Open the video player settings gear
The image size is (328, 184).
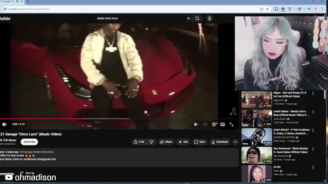coord(214,124)
